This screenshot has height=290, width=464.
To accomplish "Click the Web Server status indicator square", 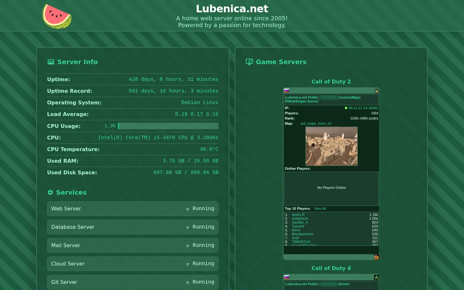I will pyautogui.click(x=188, y=209).
